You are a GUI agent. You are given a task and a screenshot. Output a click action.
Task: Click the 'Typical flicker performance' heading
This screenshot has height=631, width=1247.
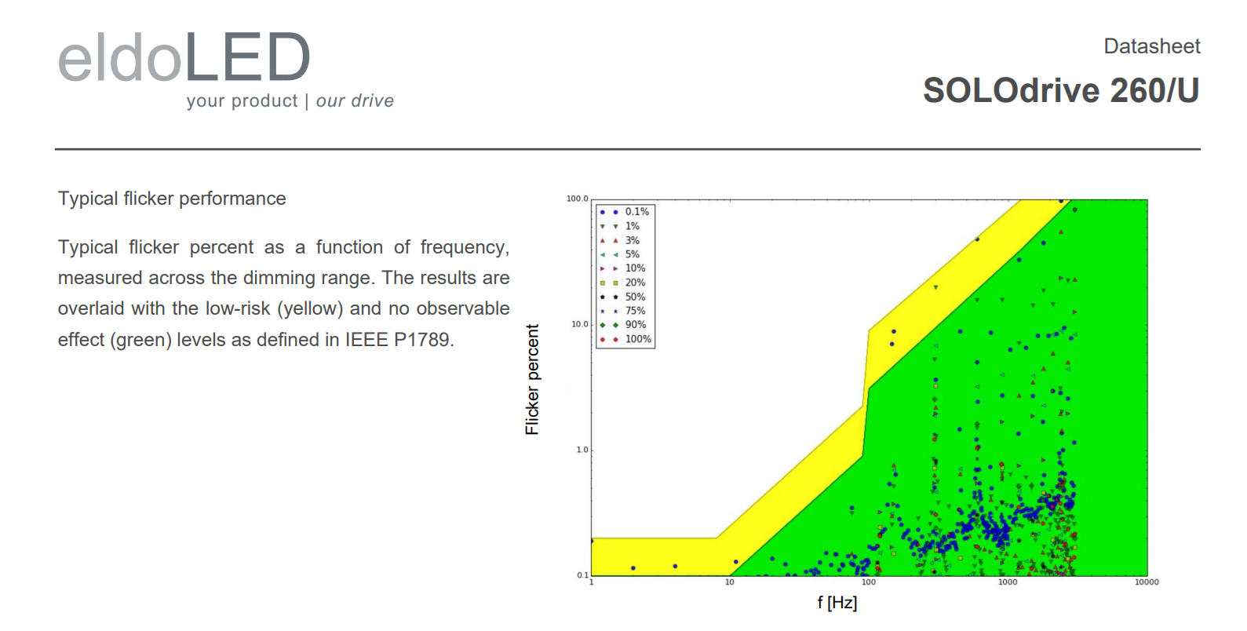tap(172, 199)
